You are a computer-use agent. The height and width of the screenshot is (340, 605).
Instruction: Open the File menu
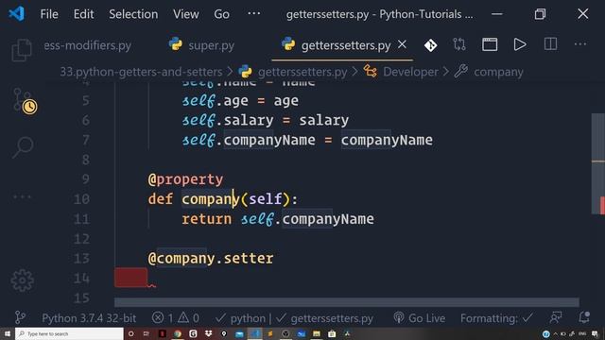pyautogui.click(x=49, y=14)
